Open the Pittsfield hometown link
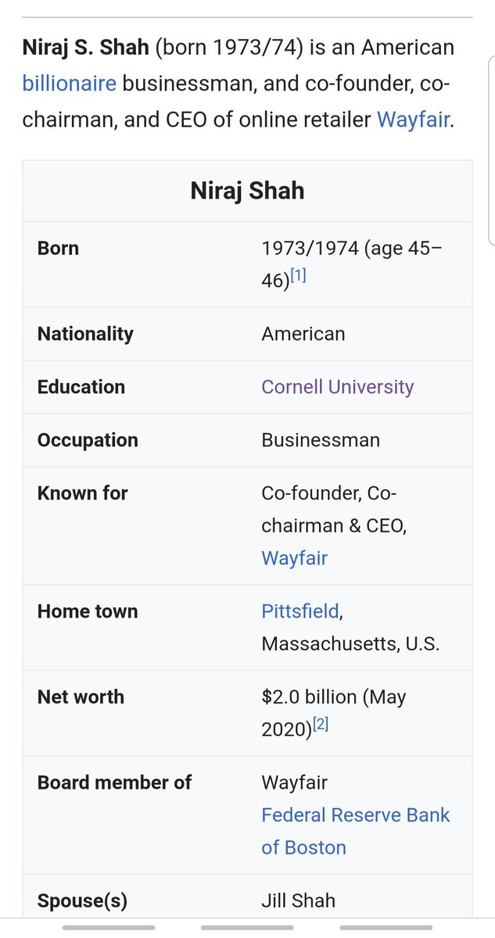Image resolution: width=495 pixels, height=938 pixels. pyautogui.click(x=300, y=611)
